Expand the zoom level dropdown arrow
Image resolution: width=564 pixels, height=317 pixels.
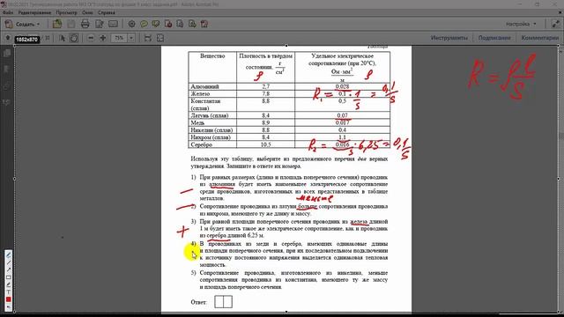click(131, 38)
